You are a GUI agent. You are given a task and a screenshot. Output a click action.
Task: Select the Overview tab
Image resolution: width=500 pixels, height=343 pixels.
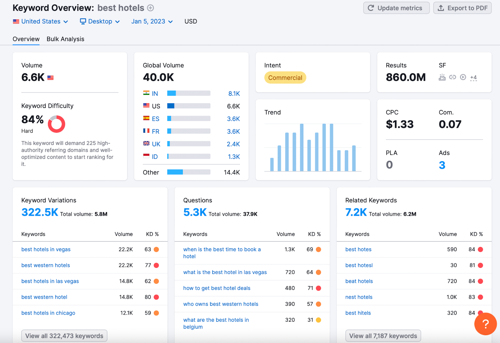pyautogui.click(x=26, y=39)
